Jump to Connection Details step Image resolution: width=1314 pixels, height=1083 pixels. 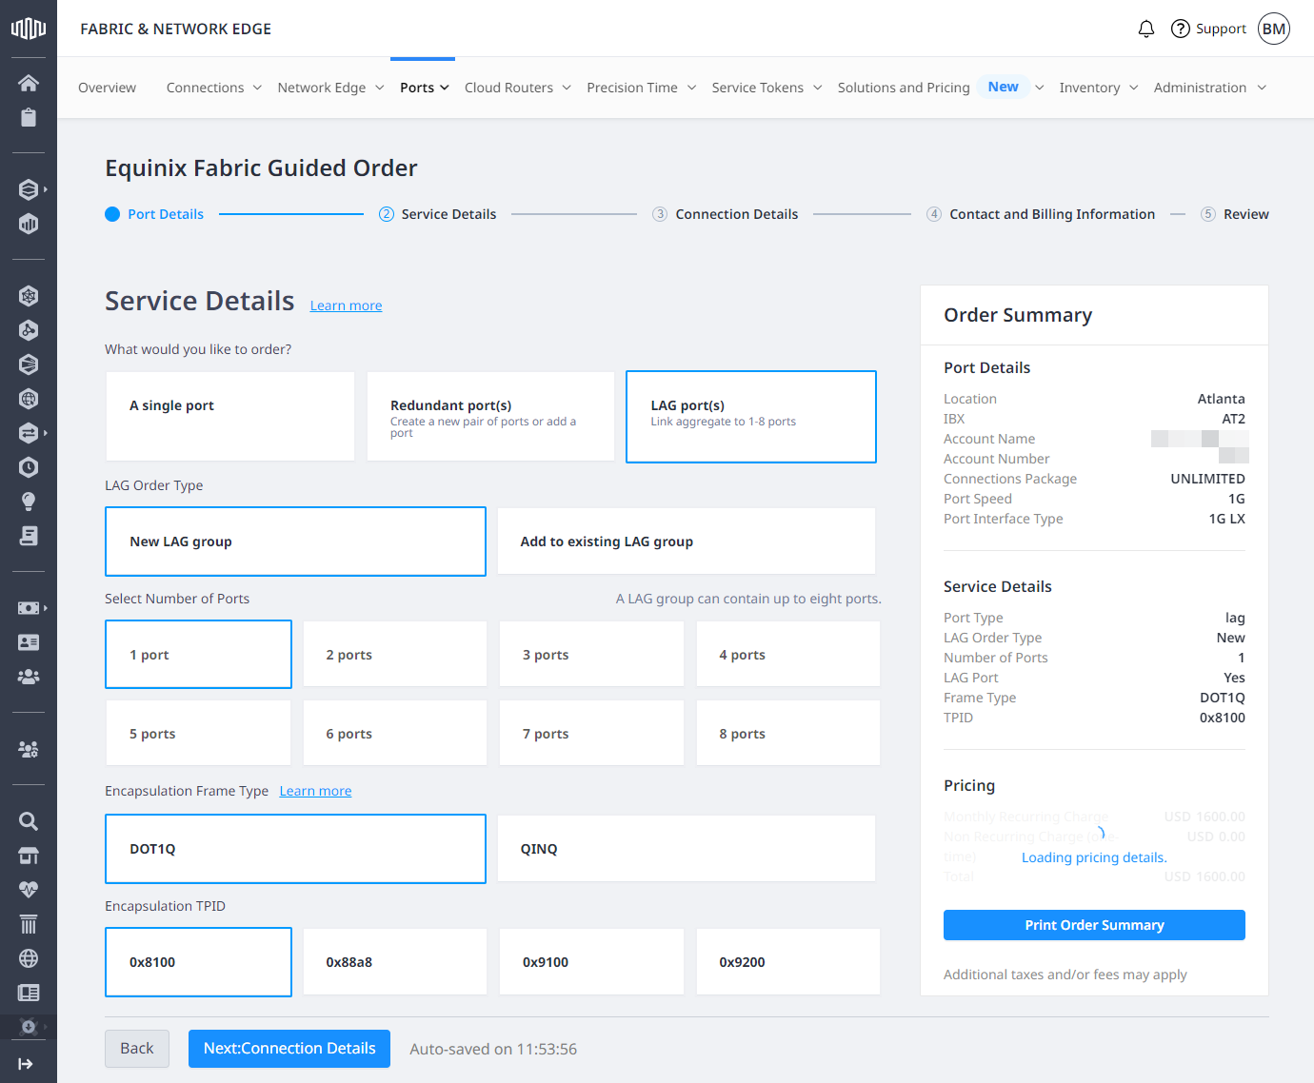[x=726, y=214]
